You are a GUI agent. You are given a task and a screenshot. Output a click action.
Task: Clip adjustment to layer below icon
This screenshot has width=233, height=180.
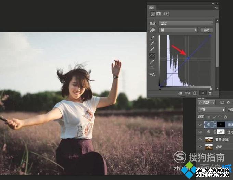[180, 93]
